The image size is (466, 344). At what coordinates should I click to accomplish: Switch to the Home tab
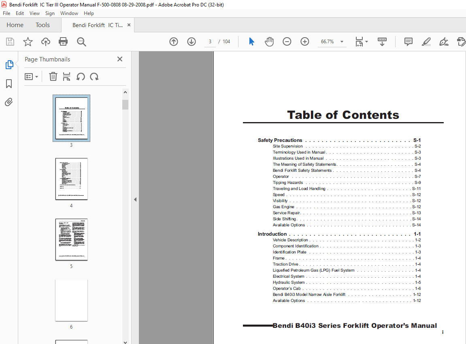click(x=15, y=25)
